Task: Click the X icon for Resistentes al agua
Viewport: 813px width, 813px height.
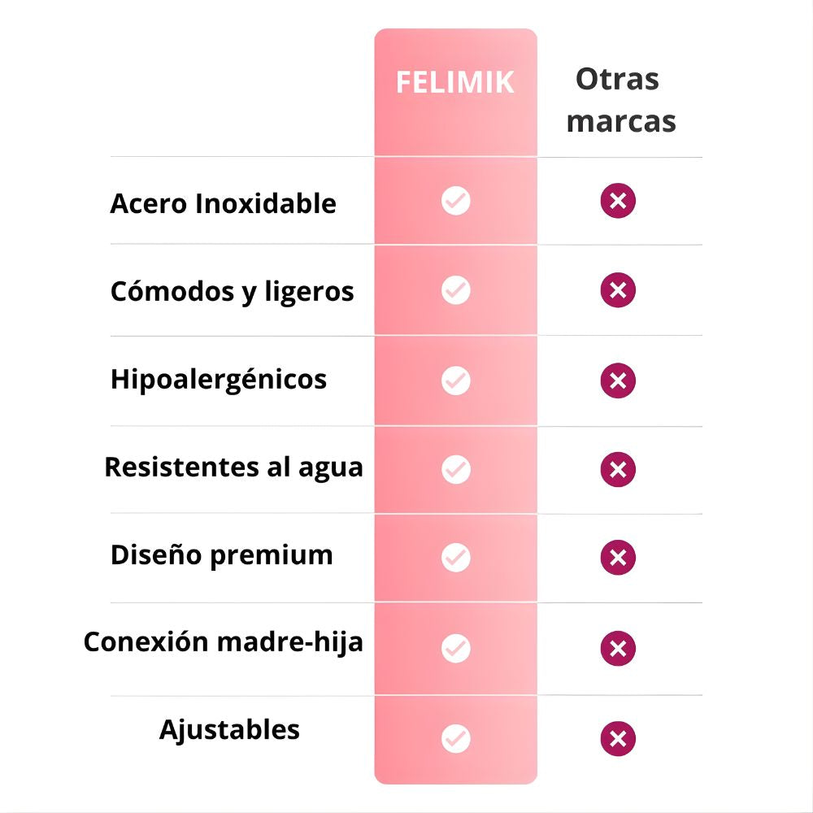Action: click(x=618, y=469)
